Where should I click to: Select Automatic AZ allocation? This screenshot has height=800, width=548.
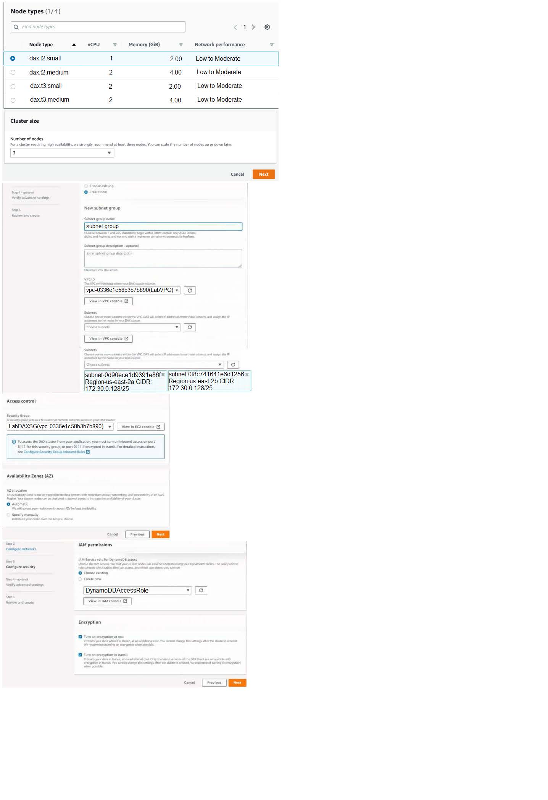click(x=8, y=504)
